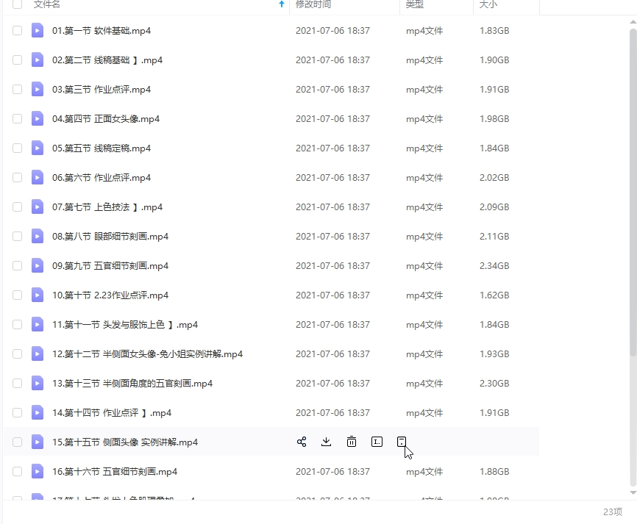Select checkbox of 06.第六节 作业点评.mp4
The height and width of the screenshot is (524, 637).
17,177
